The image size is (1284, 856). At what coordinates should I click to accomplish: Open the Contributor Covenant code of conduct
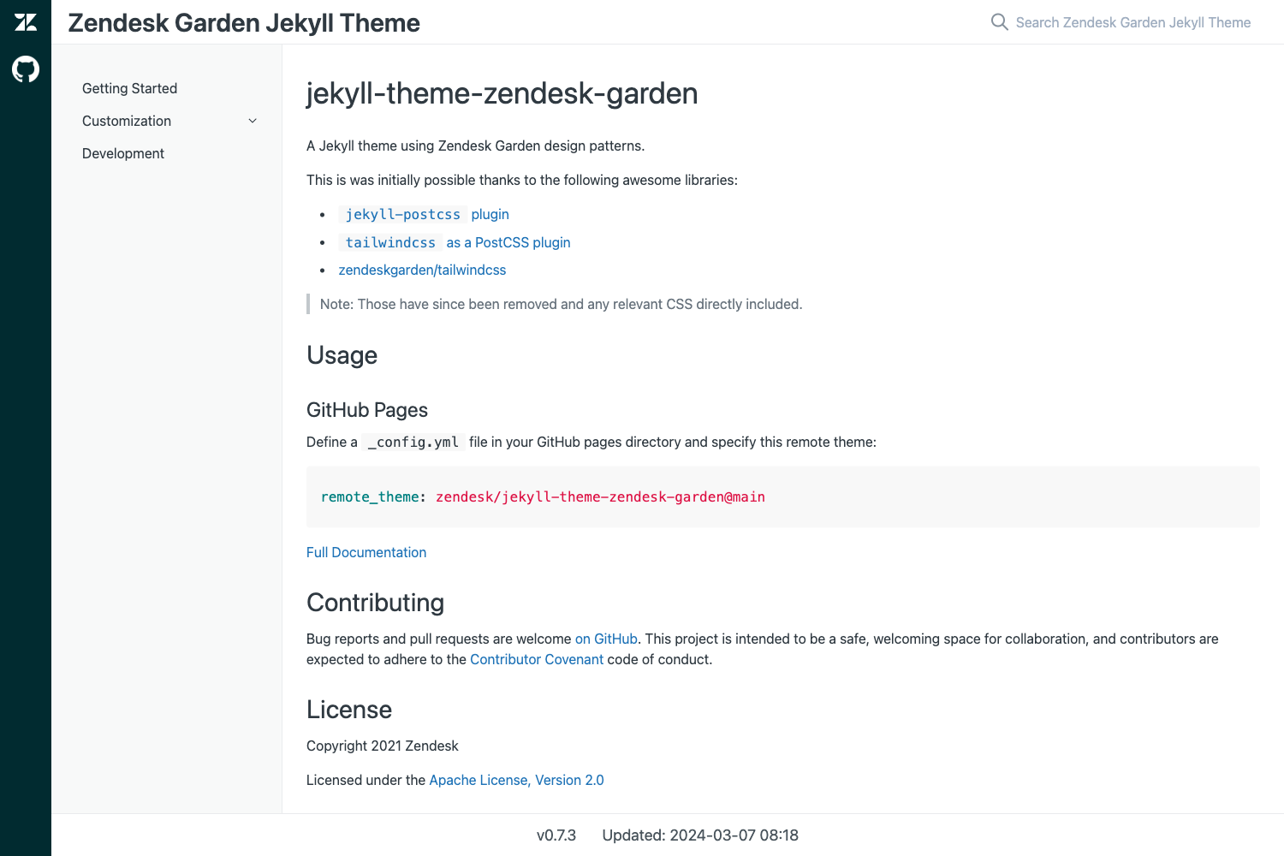536,659
